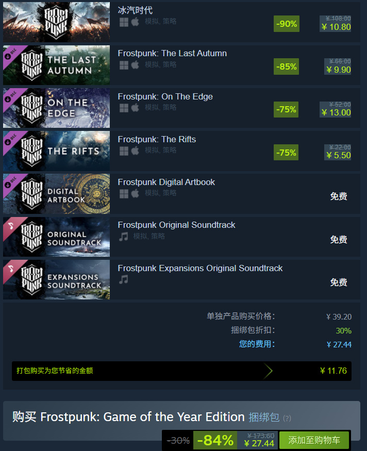Click the ¥ 9.90 price for Last Autumn
Image resolution: width=367 pixels, height=451 pixels.
(339, 70)
